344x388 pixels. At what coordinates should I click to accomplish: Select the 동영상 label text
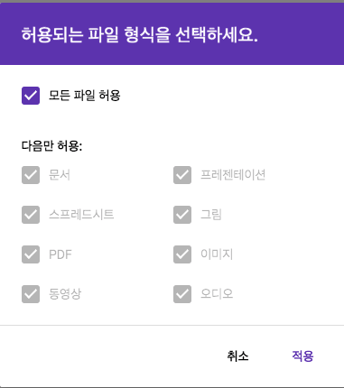pyautogui.click(x=65, y=294)
